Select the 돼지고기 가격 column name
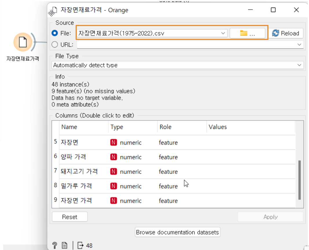Viewport: 309px width, 250px height. click(79, 171)
